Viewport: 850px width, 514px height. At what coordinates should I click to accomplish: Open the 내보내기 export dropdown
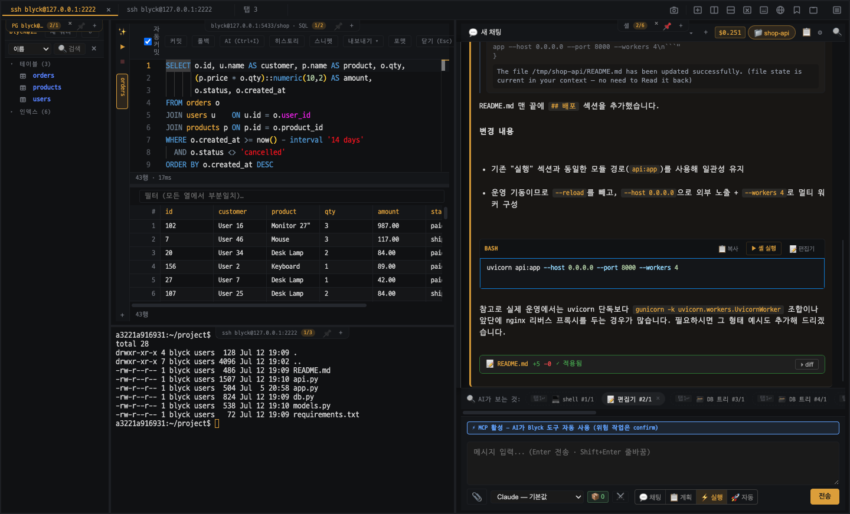[363, 41]
